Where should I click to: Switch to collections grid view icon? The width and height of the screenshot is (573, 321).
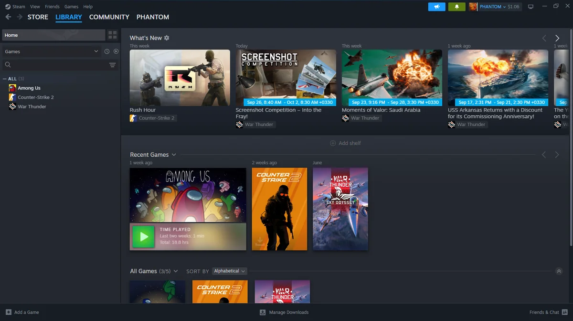(x=113, y=35)
